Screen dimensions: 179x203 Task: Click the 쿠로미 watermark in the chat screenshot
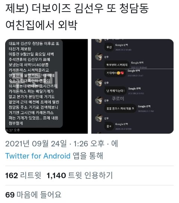[118, 99]
